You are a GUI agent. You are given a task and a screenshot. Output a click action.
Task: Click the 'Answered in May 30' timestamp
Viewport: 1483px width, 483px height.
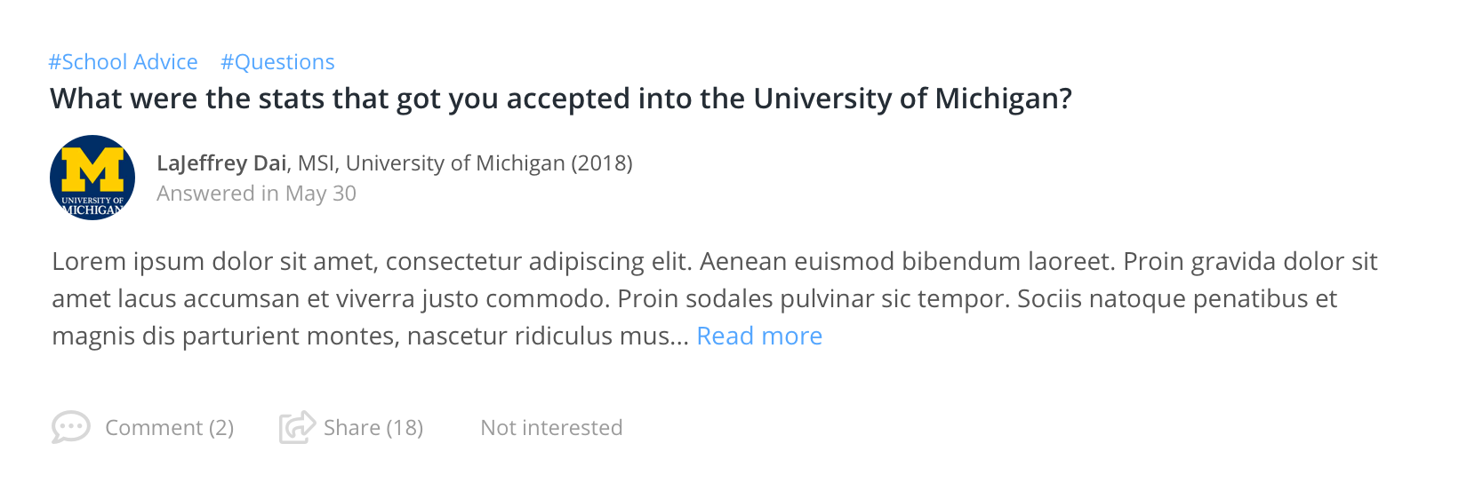pos(256,194)
